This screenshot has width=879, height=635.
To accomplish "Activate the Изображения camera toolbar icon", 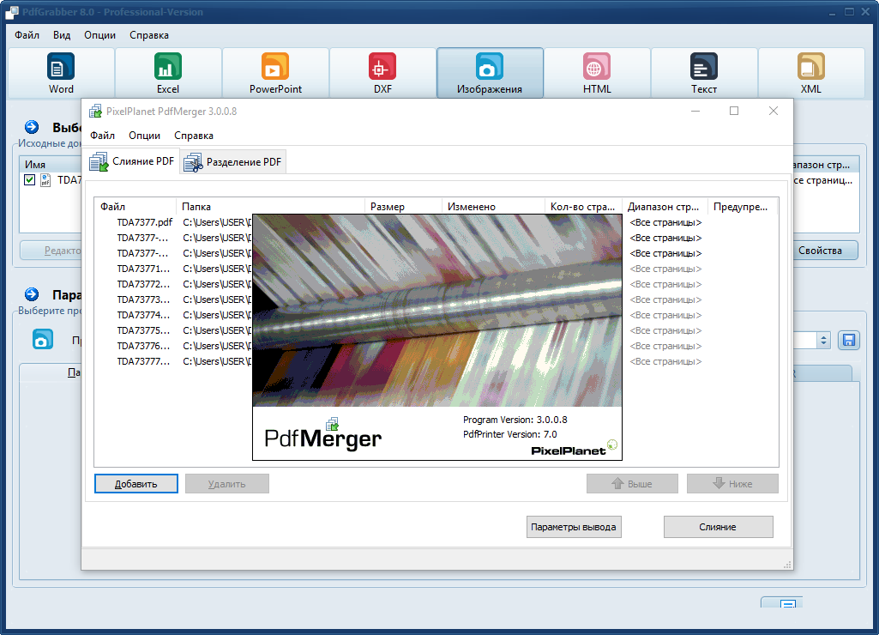I will [490, 66].
